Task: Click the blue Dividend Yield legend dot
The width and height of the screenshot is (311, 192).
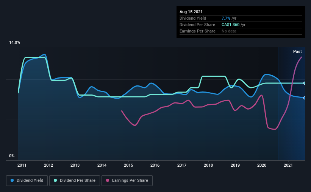Action: click(x=12, y=180)
